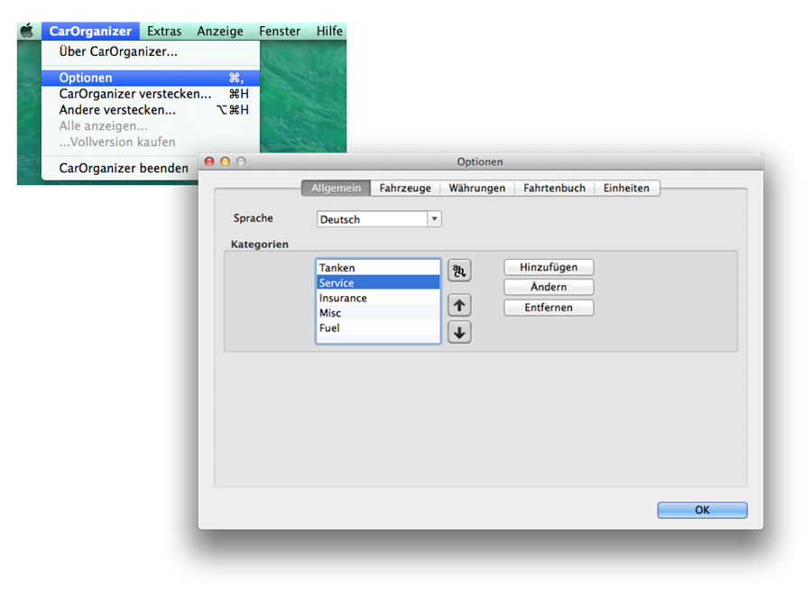Confirm options with OK button
Screen dimensions: 812x609
[702, 510]
